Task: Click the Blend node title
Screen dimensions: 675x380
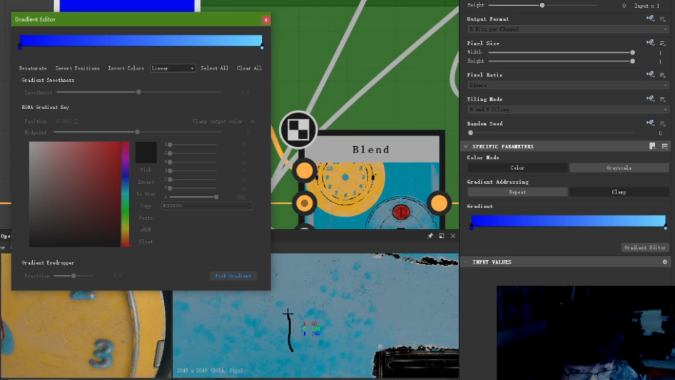Action: tap(371, 149)
